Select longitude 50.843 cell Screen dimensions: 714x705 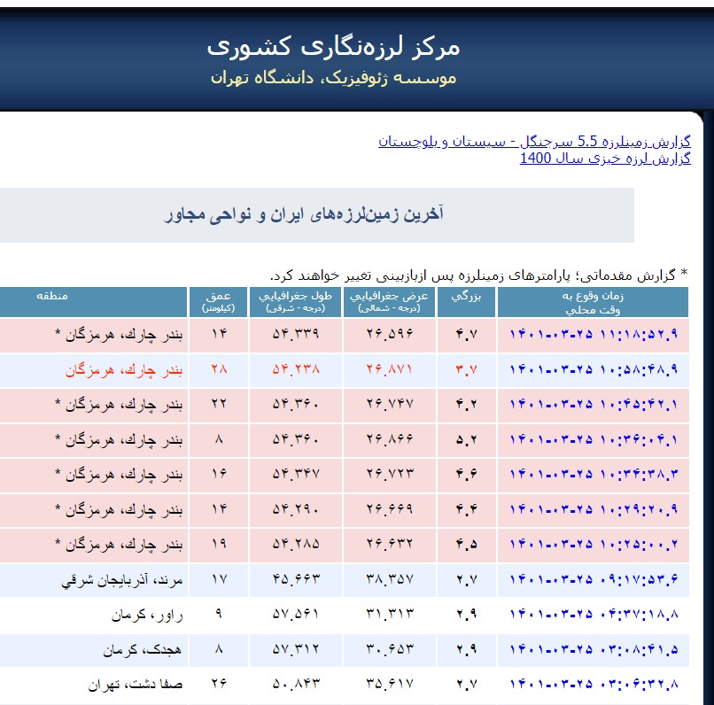click(x=296, y=684)
